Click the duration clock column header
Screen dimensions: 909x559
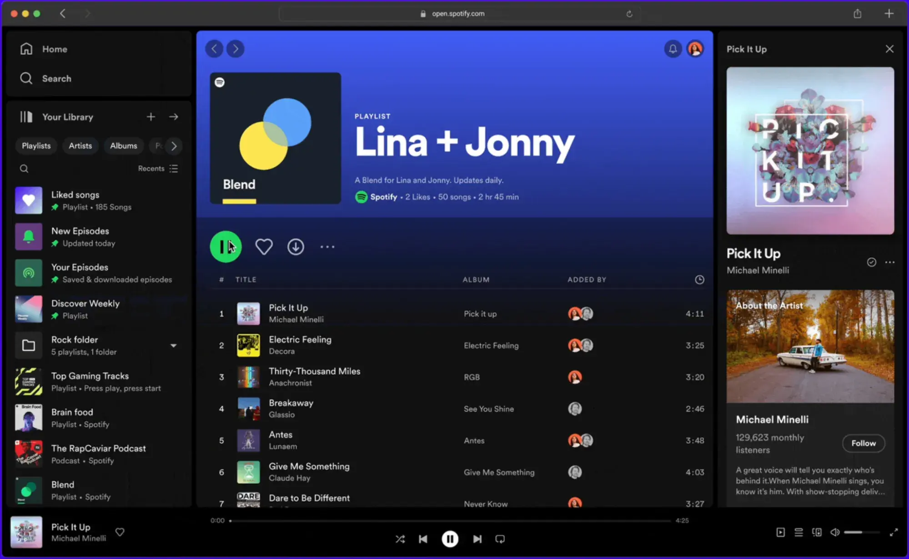(699, 279)
